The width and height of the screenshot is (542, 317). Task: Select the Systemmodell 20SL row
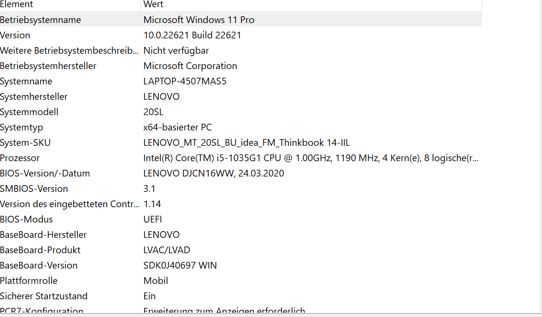(x=241, y=112)
